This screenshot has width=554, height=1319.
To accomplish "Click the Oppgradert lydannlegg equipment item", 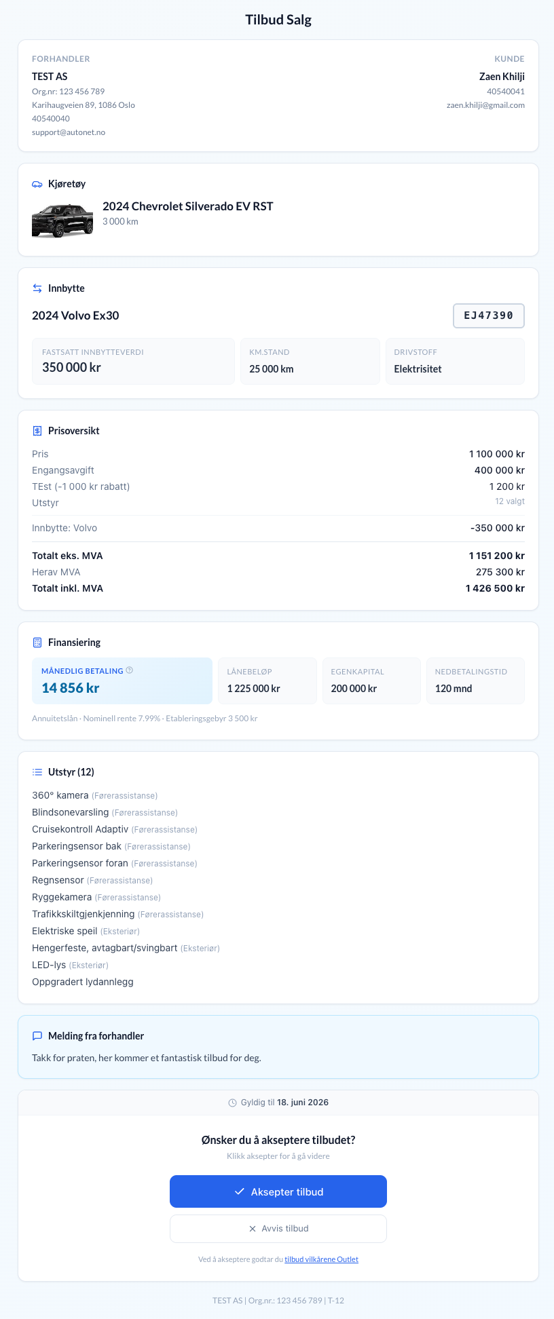I will [83, 982].
